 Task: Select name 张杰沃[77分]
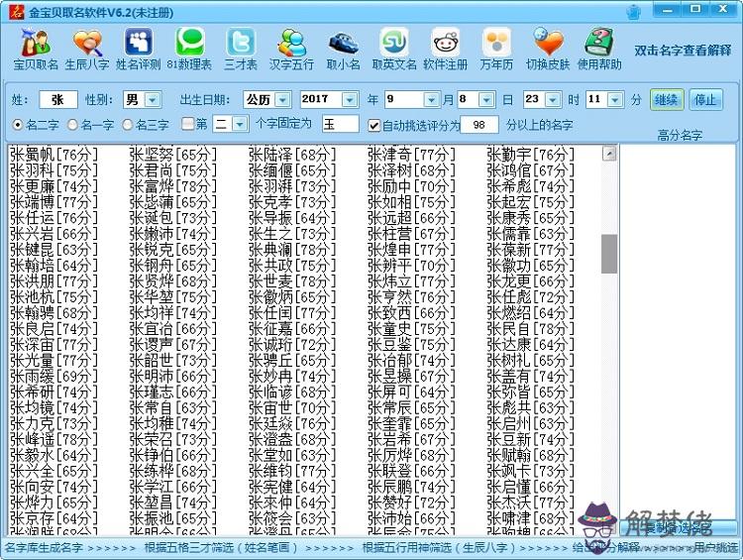(x=531, y=503)
